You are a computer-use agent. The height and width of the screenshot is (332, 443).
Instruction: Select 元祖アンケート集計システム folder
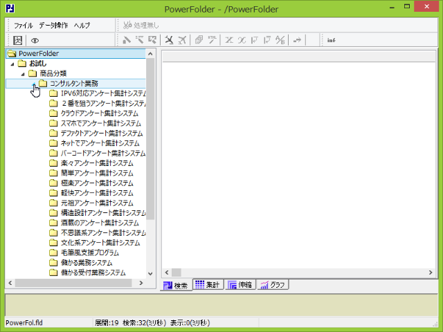coord(97,203)
